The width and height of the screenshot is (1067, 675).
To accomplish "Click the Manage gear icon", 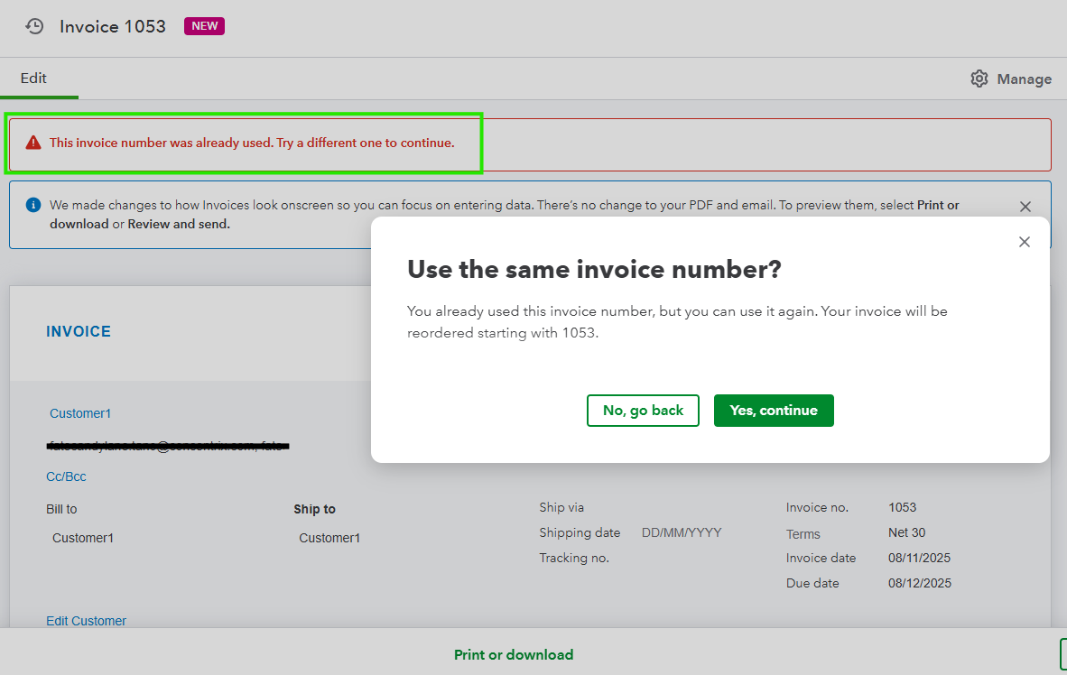I will (x=979, y=79).
